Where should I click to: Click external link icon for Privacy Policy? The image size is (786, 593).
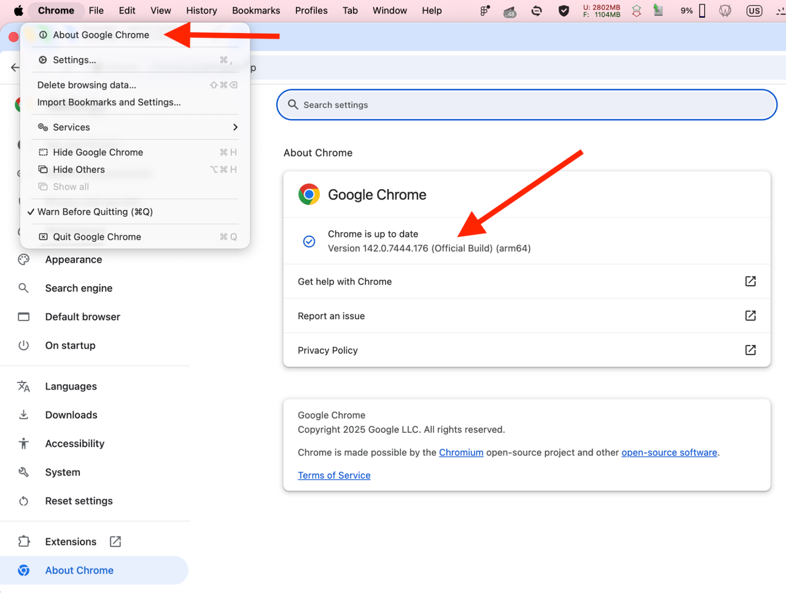(x=750, y=350)
